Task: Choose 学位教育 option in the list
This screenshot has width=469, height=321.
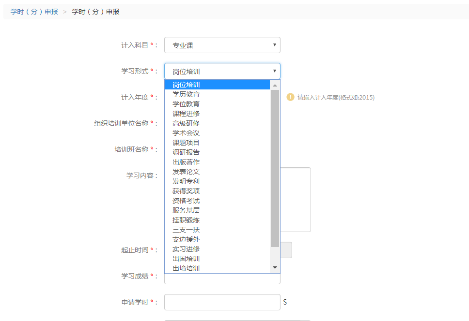Action: [186, 104]
